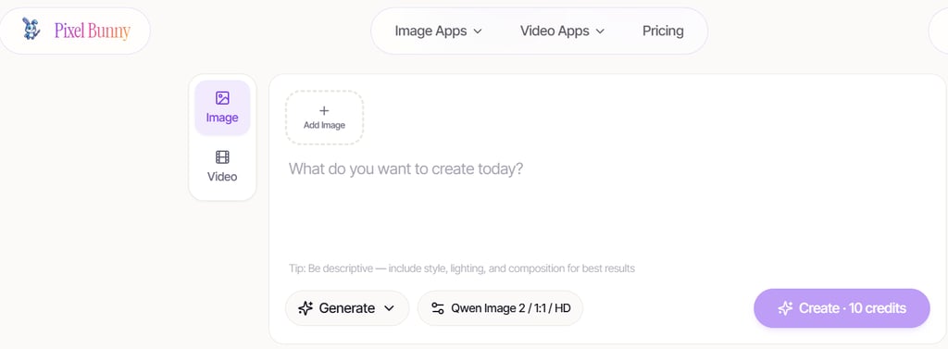Switch to the Video label tab
The width and height of the screenshot is (948, 349).
tap(222, 177)
